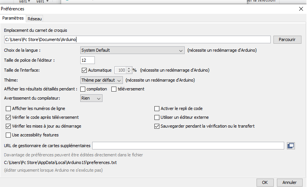Uncheck Sauvegarder pendant la vérification ou le transfert
Screen dimensions: 308x187
coord(157,126)
